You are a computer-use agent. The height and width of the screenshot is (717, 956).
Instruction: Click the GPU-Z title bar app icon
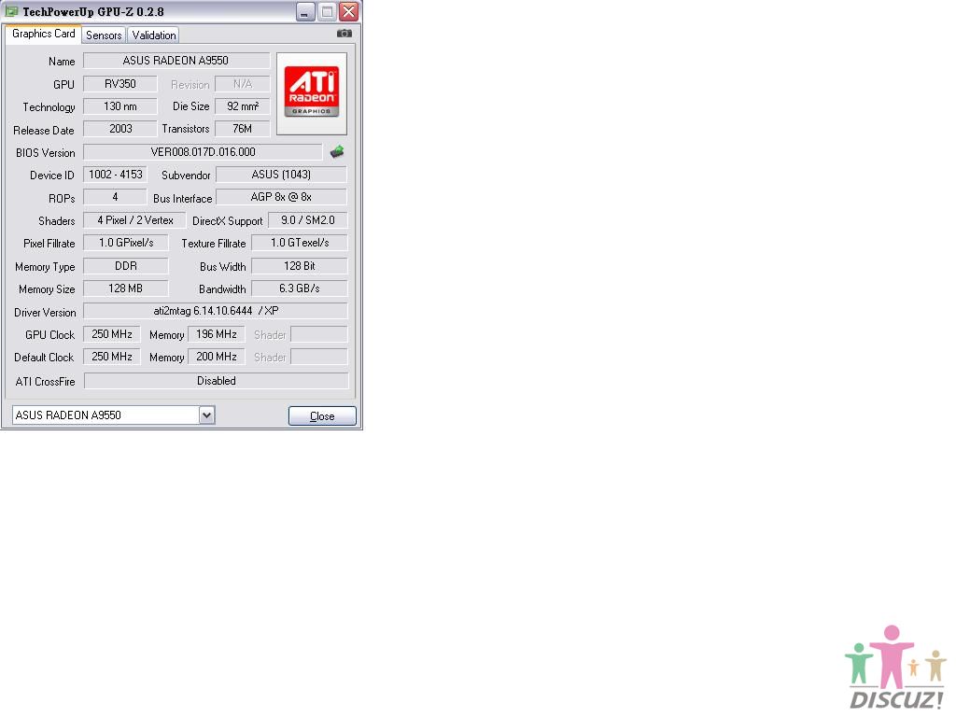pos(11,11)
